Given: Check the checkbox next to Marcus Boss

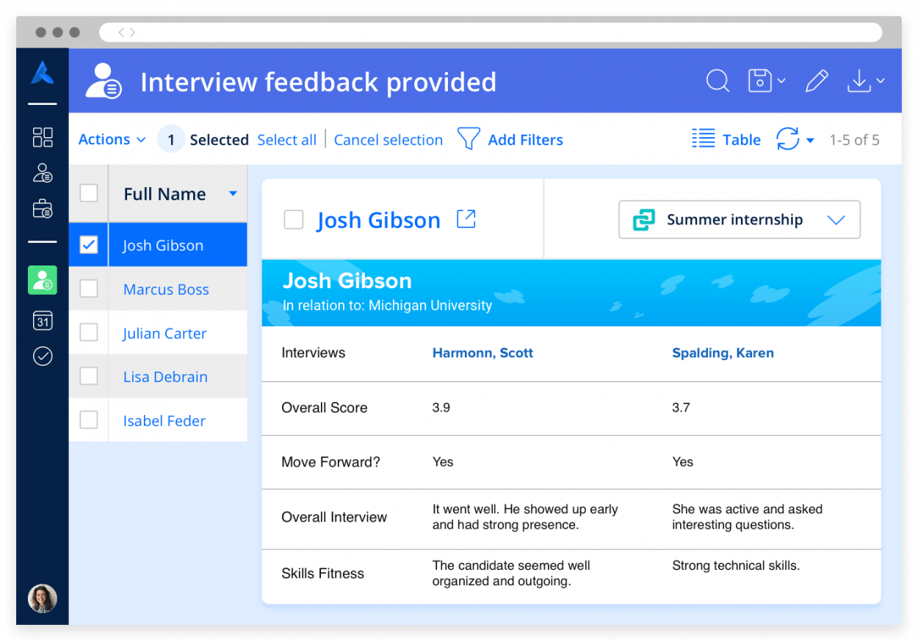Looking at the screenshot, I should [88, 288].
